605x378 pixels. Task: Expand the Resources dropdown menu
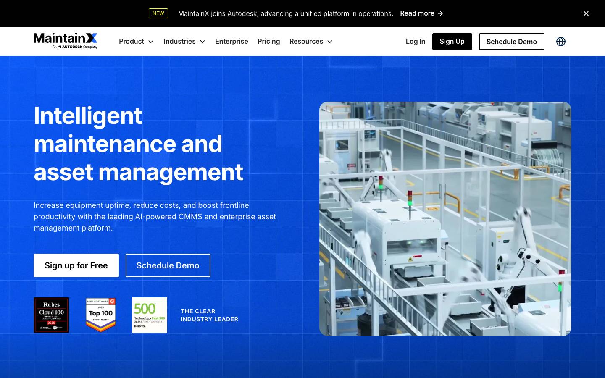(311, 42)
